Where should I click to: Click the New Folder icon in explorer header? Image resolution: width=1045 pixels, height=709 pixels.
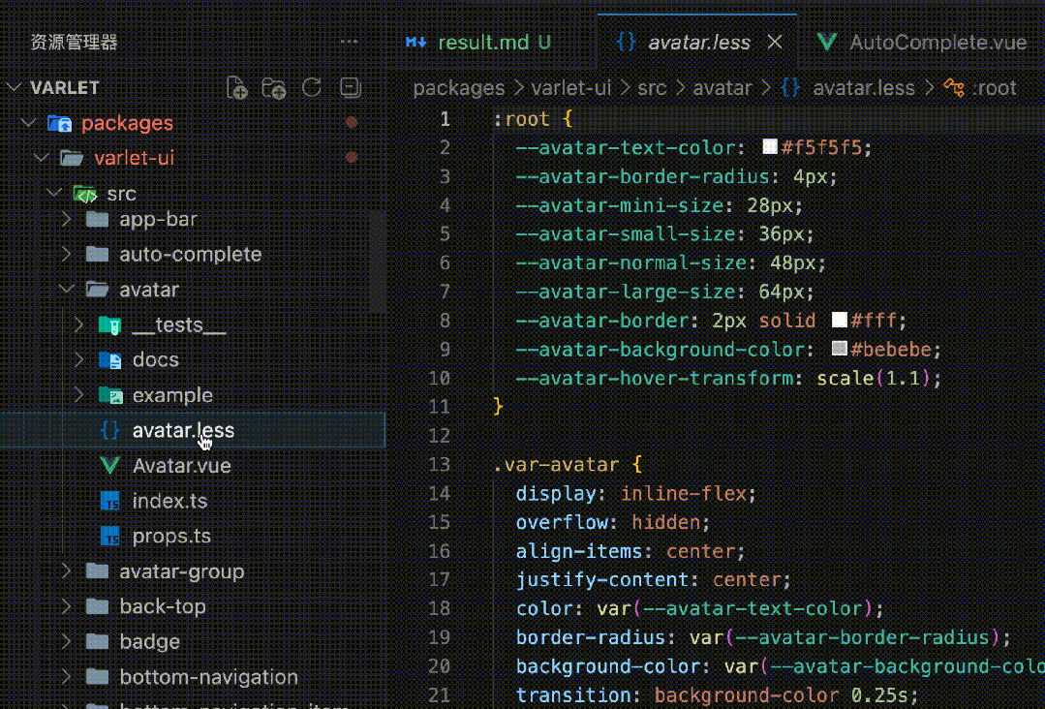(x=274, y=88)
